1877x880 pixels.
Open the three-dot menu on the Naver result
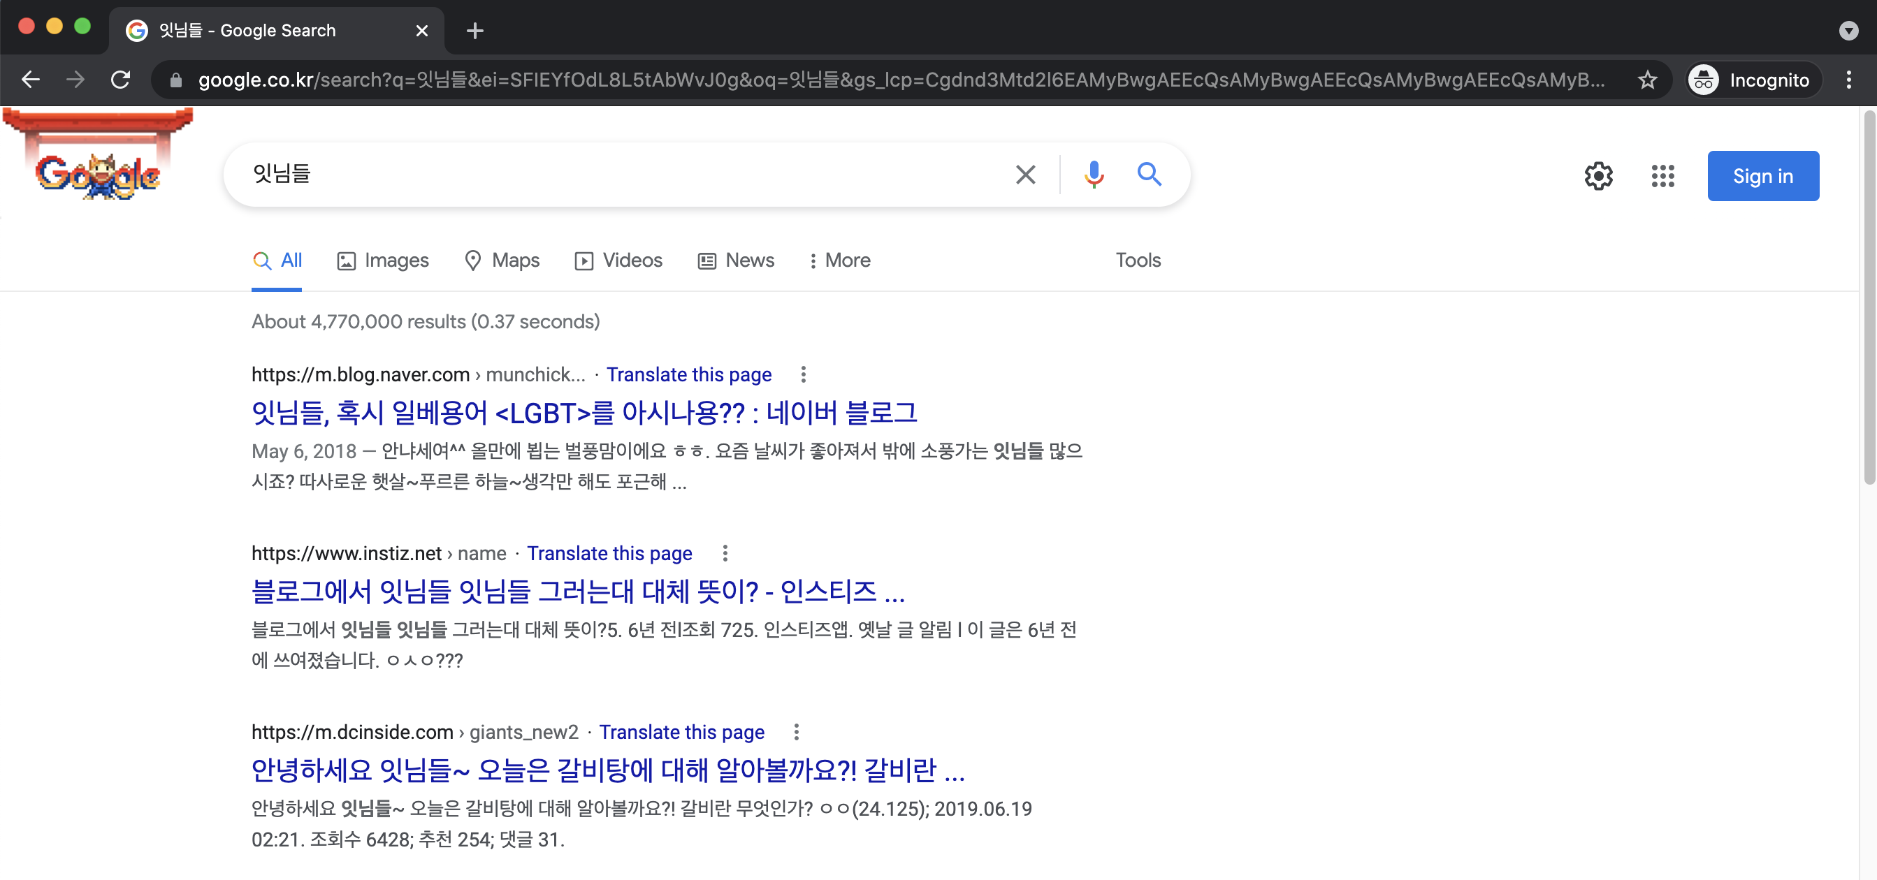click(804, 374)
